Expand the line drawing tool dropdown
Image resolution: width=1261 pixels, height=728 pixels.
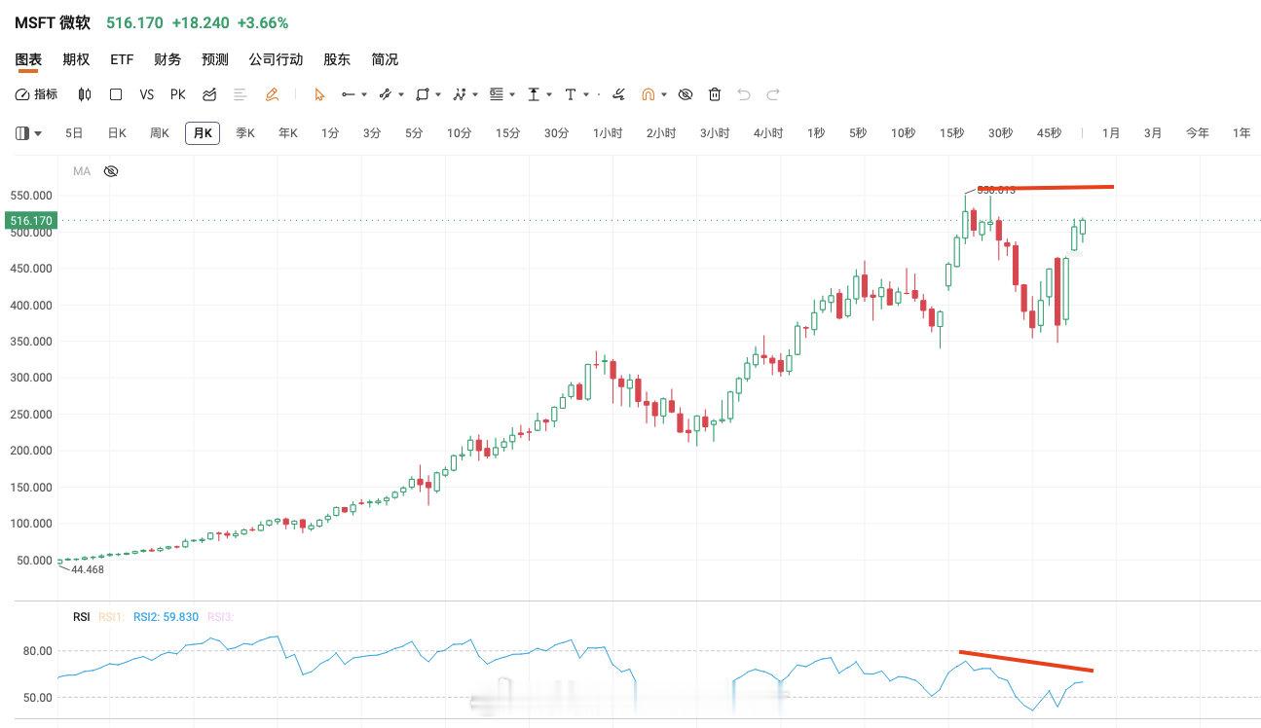pyautogui.click(x=364, y=94)
